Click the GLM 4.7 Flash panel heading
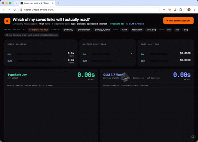 [113, 75]
